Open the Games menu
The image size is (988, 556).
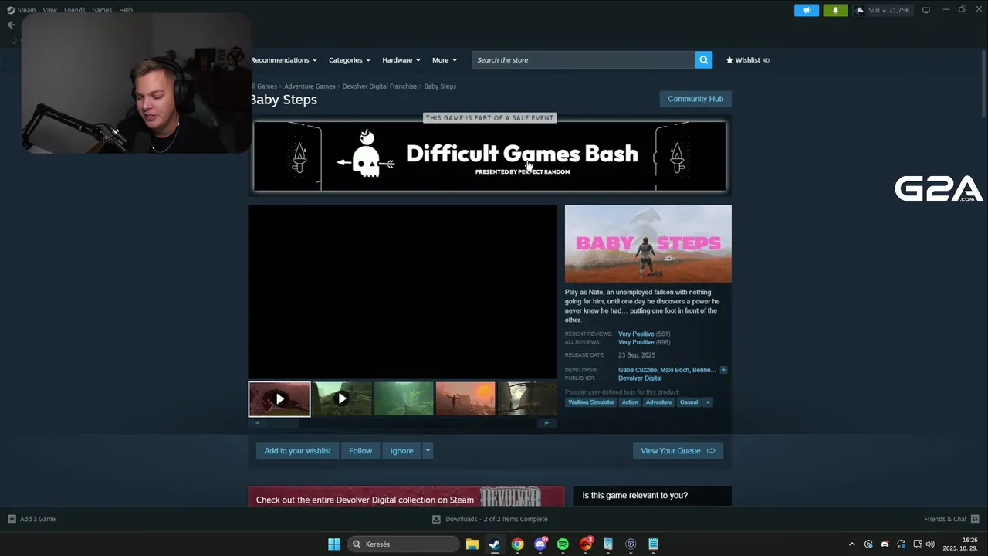point(102,10)
